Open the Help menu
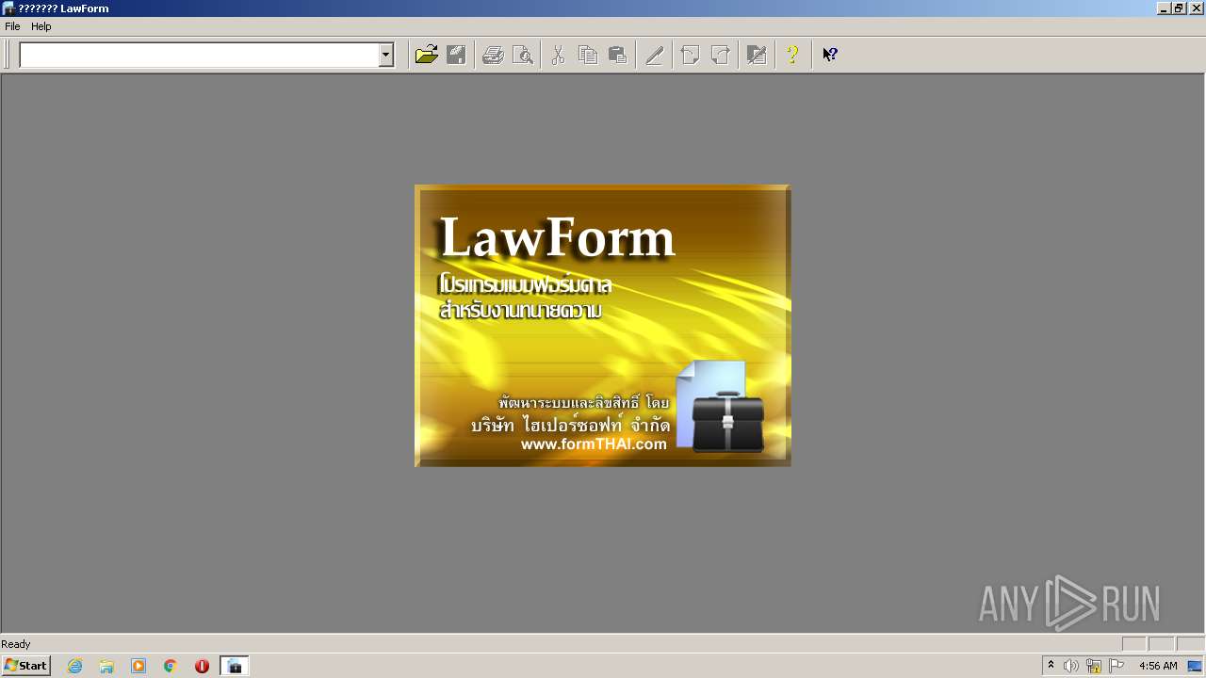1206x678 pixels. coord(41,26)
